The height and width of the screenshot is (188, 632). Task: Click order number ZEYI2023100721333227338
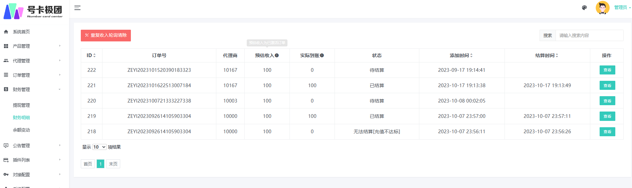coord(159,101)
